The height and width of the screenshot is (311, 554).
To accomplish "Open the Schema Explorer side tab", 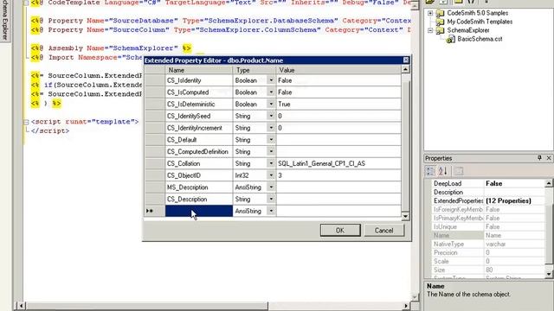I will (5, 21).
